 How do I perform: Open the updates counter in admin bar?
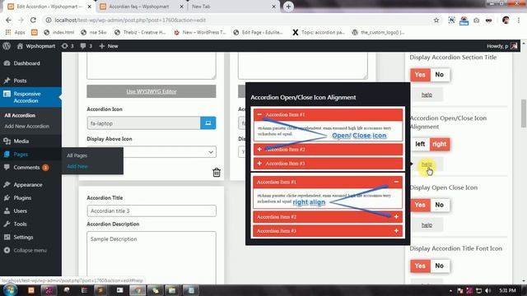tap(68, 46)
